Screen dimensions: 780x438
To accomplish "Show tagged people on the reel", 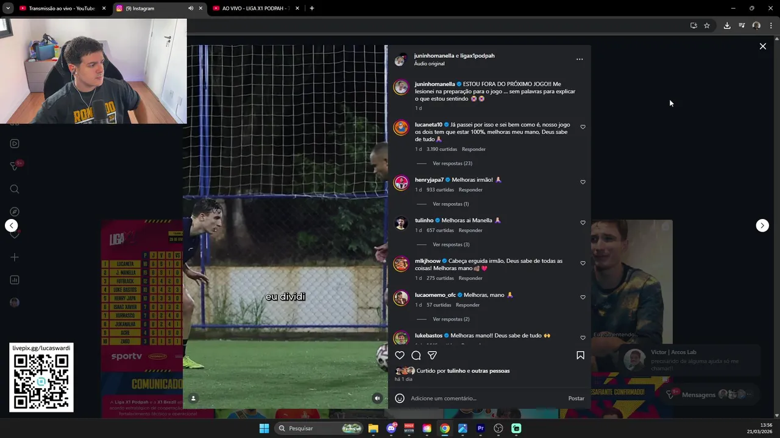I will pos(193,398).
